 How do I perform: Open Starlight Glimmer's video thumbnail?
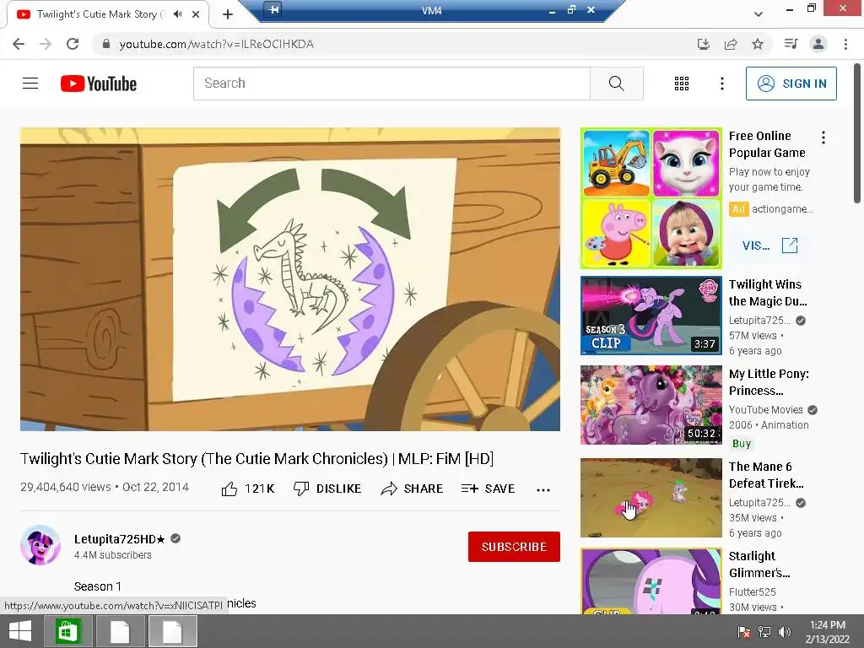[651, 581]
